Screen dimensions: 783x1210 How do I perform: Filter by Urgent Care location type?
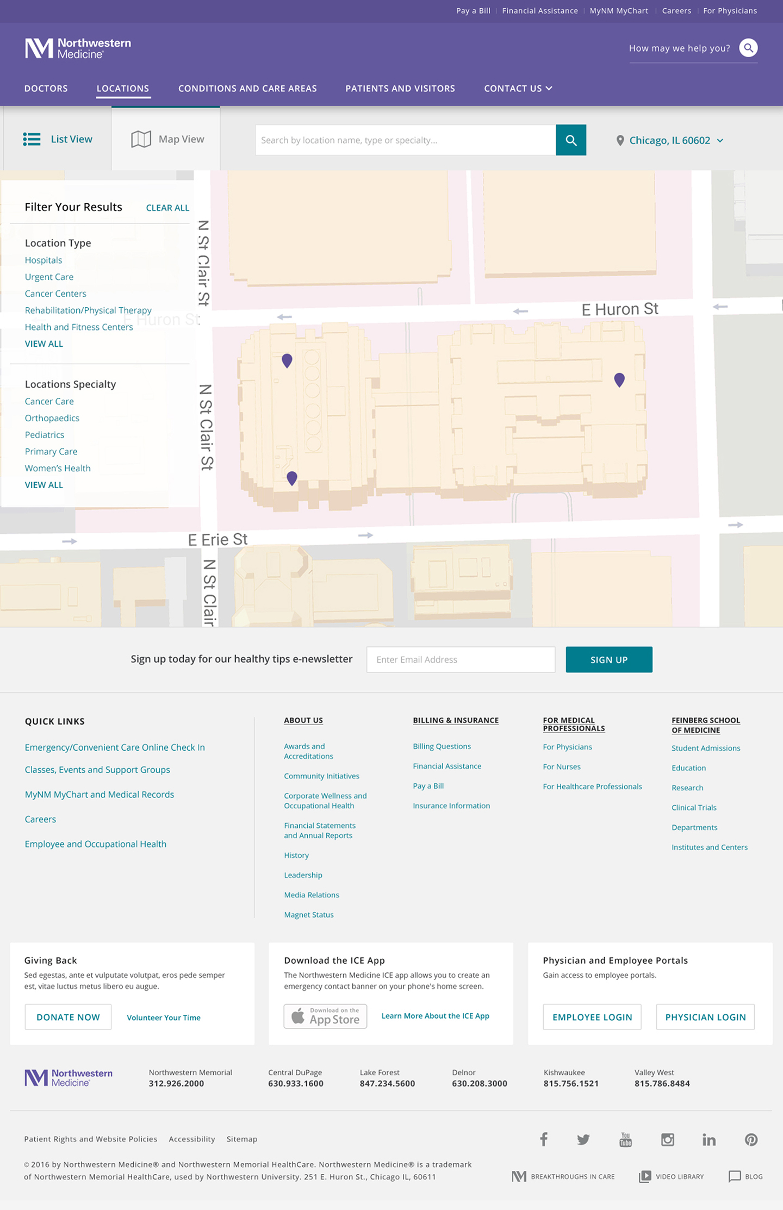49,277
